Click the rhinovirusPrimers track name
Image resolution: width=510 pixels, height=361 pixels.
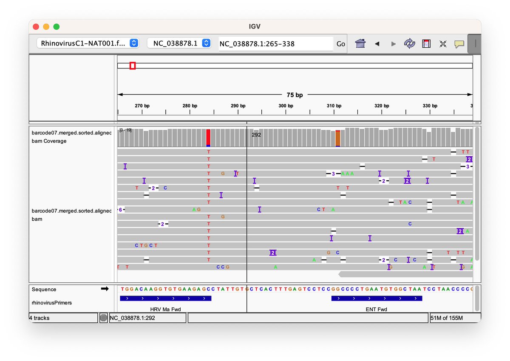point(52,303)
